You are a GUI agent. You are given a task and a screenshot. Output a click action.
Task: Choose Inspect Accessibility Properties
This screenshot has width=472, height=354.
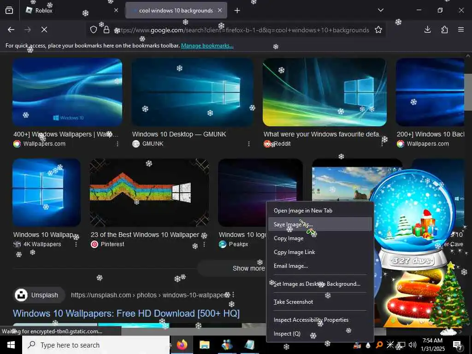320,320
